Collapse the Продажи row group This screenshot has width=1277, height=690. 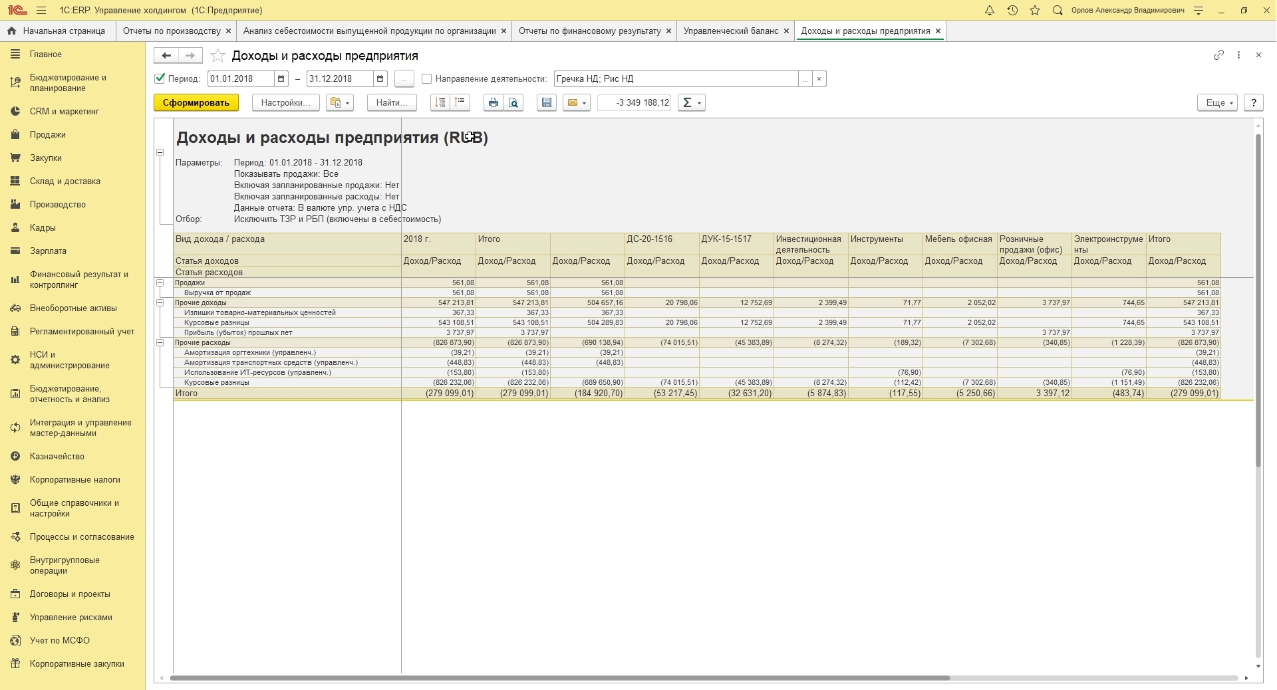160,283
